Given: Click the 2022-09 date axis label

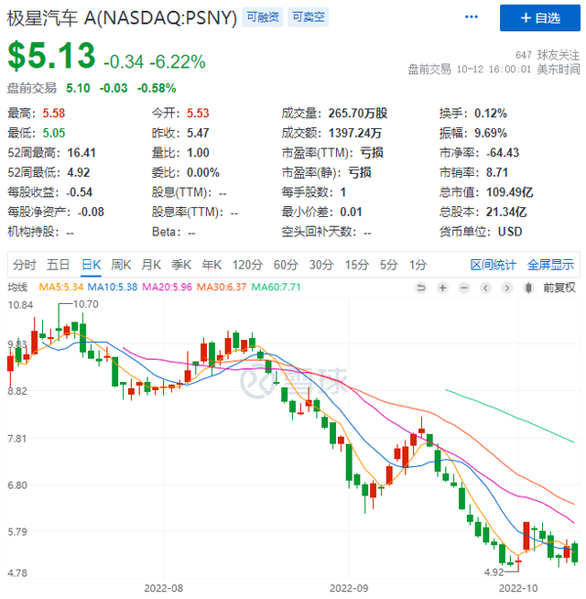Looking at the screenshot, I should pos(349,588).
